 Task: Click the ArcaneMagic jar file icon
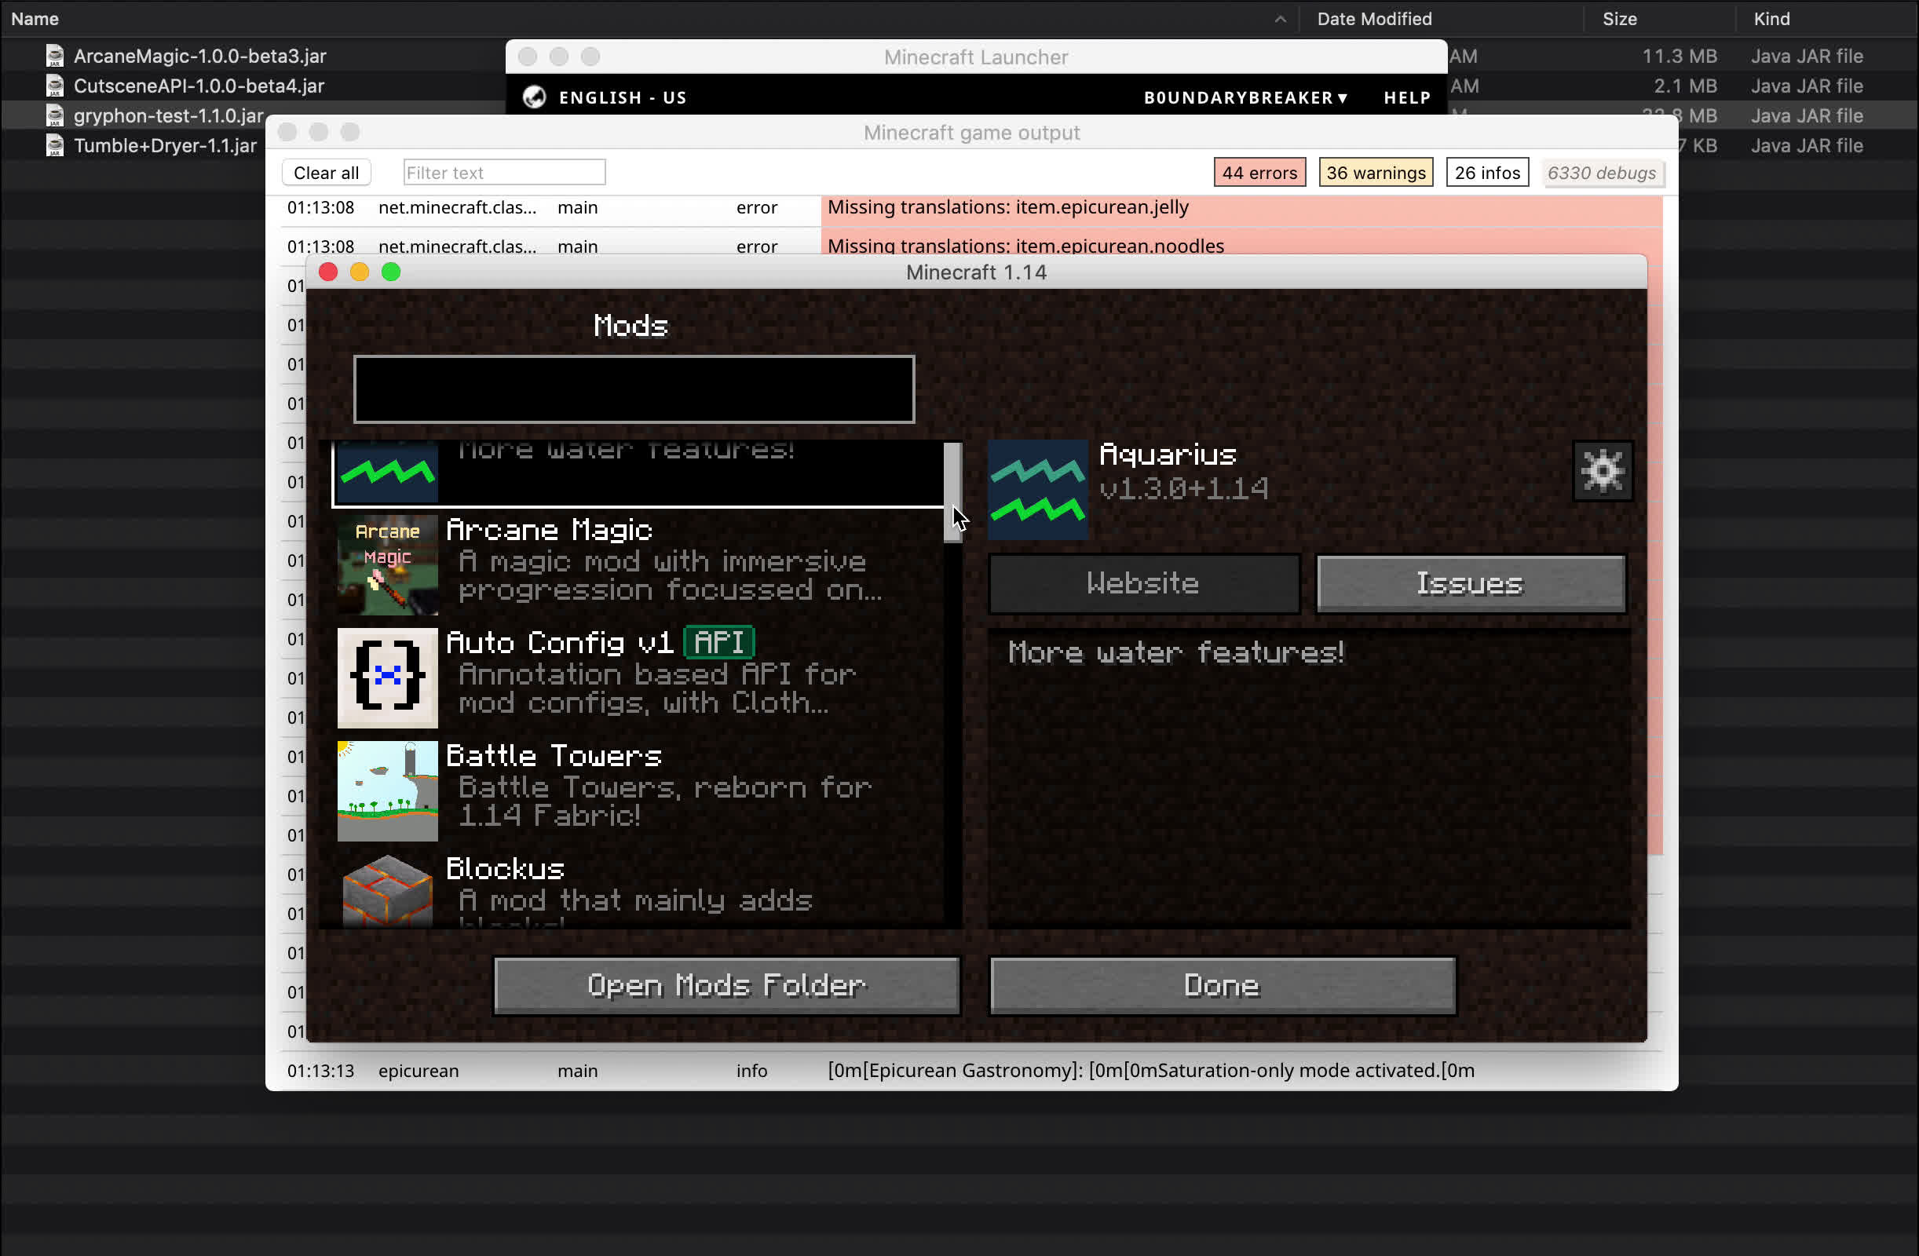pyautogui.click(x=55, y=56)
